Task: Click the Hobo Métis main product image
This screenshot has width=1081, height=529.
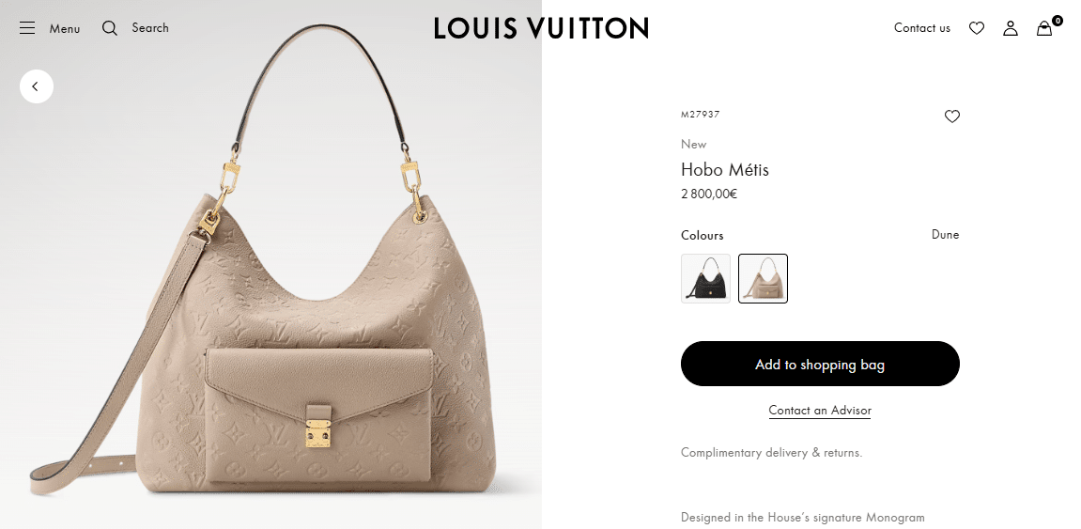Action: [270, 276]
